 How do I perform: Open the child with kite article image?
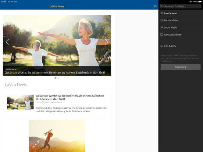[x=57, y=136]
